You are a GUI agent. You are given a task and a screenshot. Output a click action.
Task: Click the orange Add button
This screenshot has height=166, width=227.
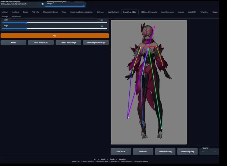point(55,36)
